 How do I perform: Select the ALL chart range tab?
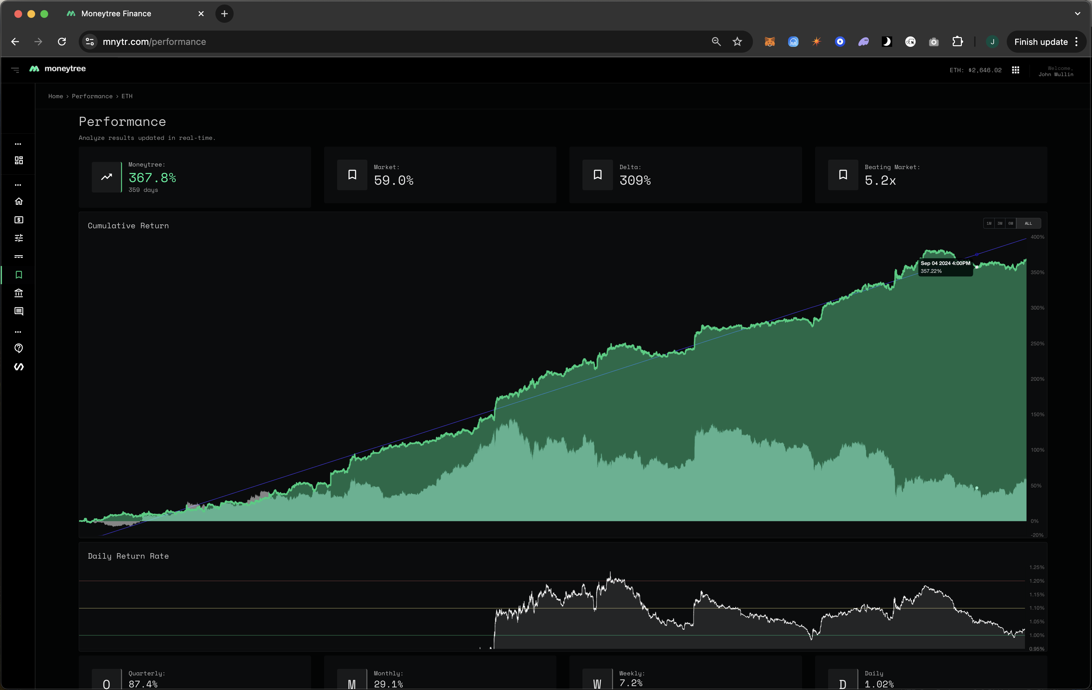coord(1028,223)
